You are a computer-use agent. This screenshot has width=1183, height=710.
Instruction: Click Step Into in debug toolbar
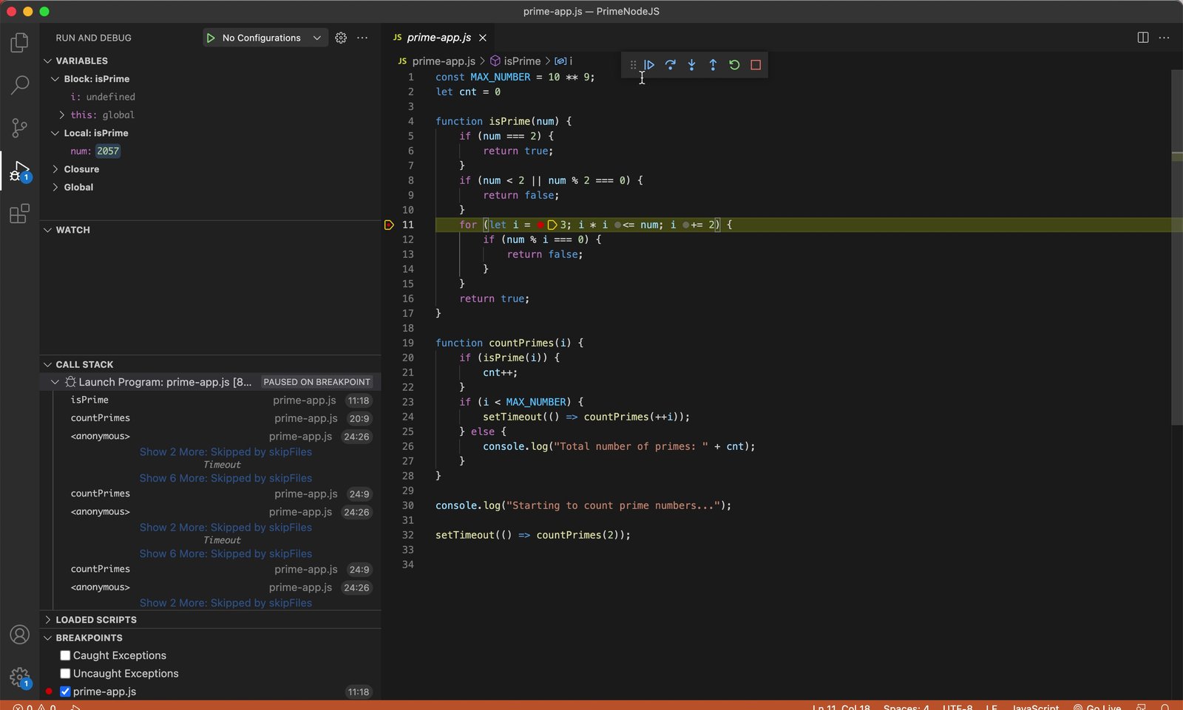pyautogui.click(x=691, y=65)
